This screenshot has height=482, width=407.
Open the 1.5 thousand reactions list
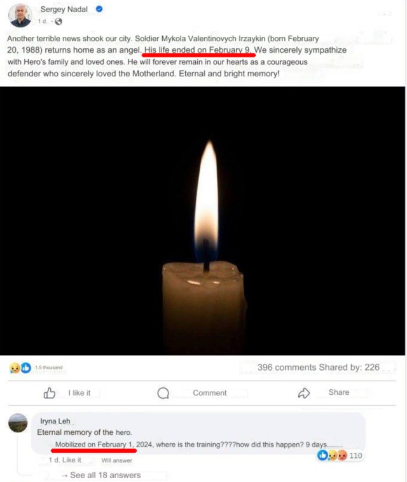click(48, 368)
